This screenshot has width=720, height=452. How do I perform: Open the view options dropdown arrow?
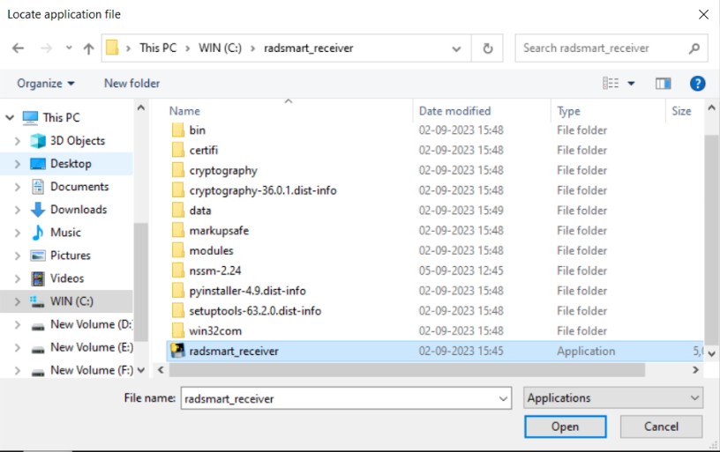click(x=632, y=84)
